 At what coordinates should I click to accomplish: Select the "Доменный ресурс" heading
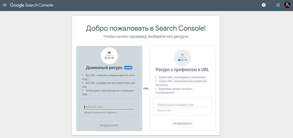[104, 68]
